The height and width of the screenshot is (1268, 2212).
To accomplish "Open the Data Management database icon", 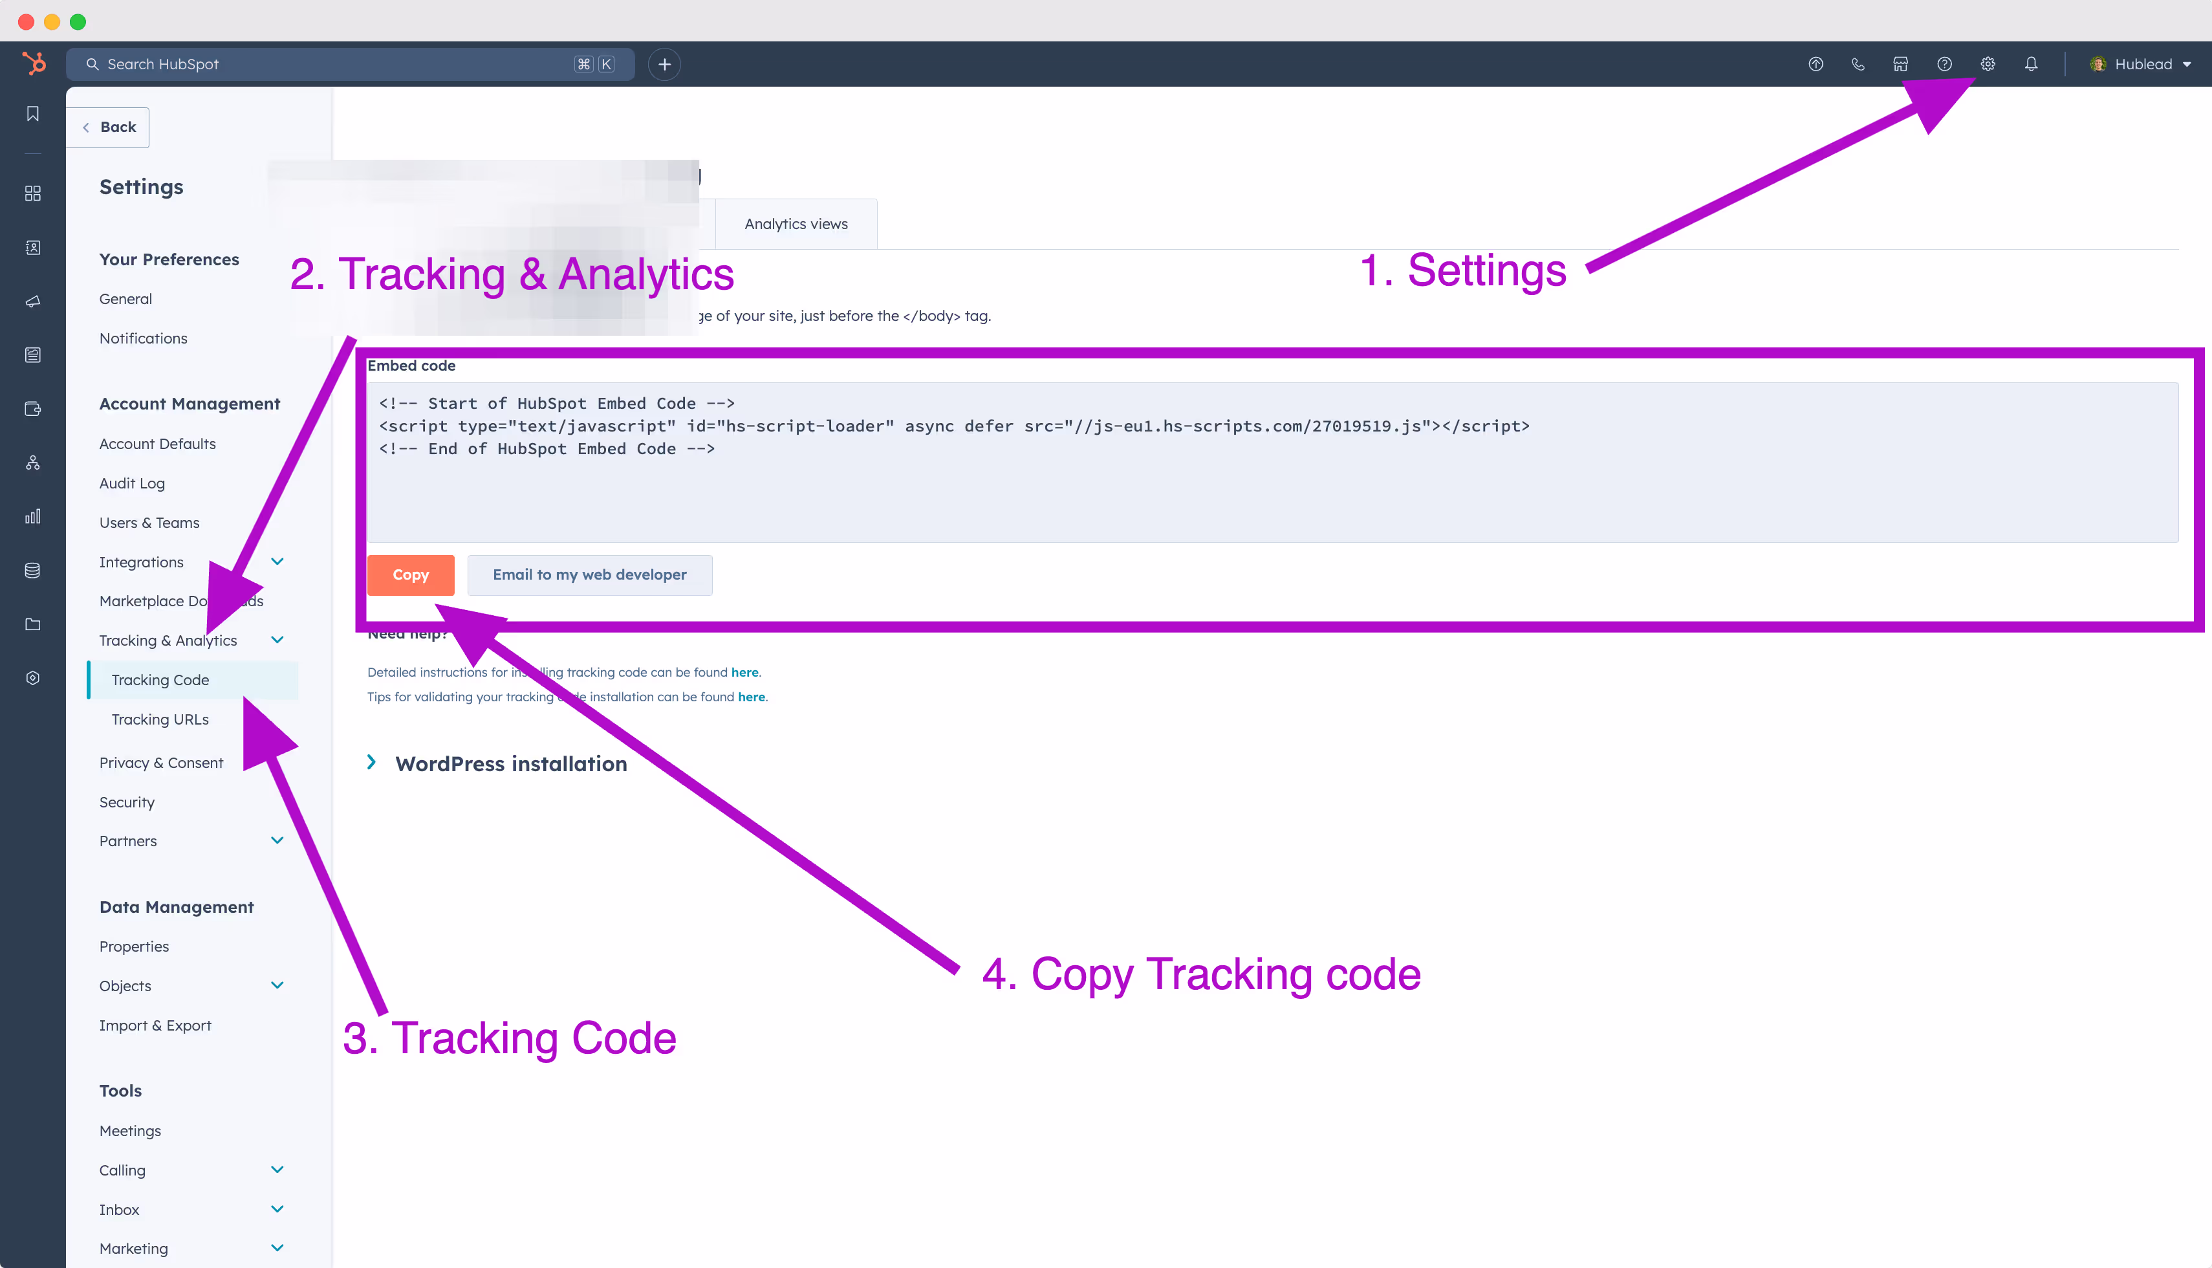I will click(x=33, y=571).
